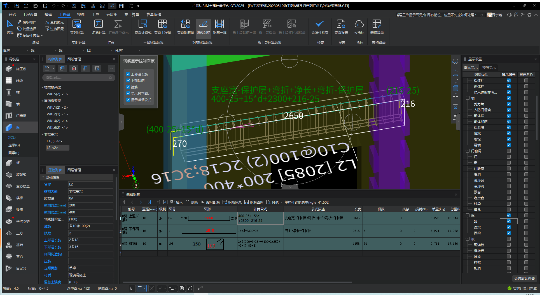The width and height of the screenshot is (542, 295).
Task: Open 云指标 cloud indicator tool
Action: coord(359,27)
